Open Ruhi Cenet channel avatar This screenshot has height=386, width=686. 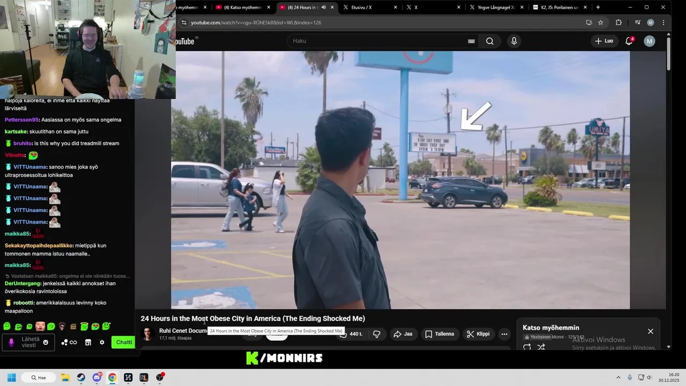click(147, 334)
